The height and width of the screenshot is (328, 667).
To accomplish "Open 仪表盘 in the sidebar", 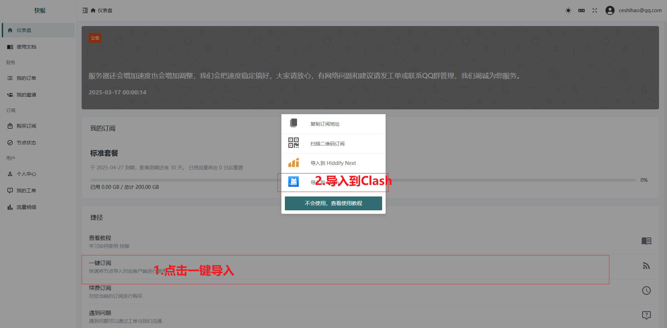I will 38,30.
